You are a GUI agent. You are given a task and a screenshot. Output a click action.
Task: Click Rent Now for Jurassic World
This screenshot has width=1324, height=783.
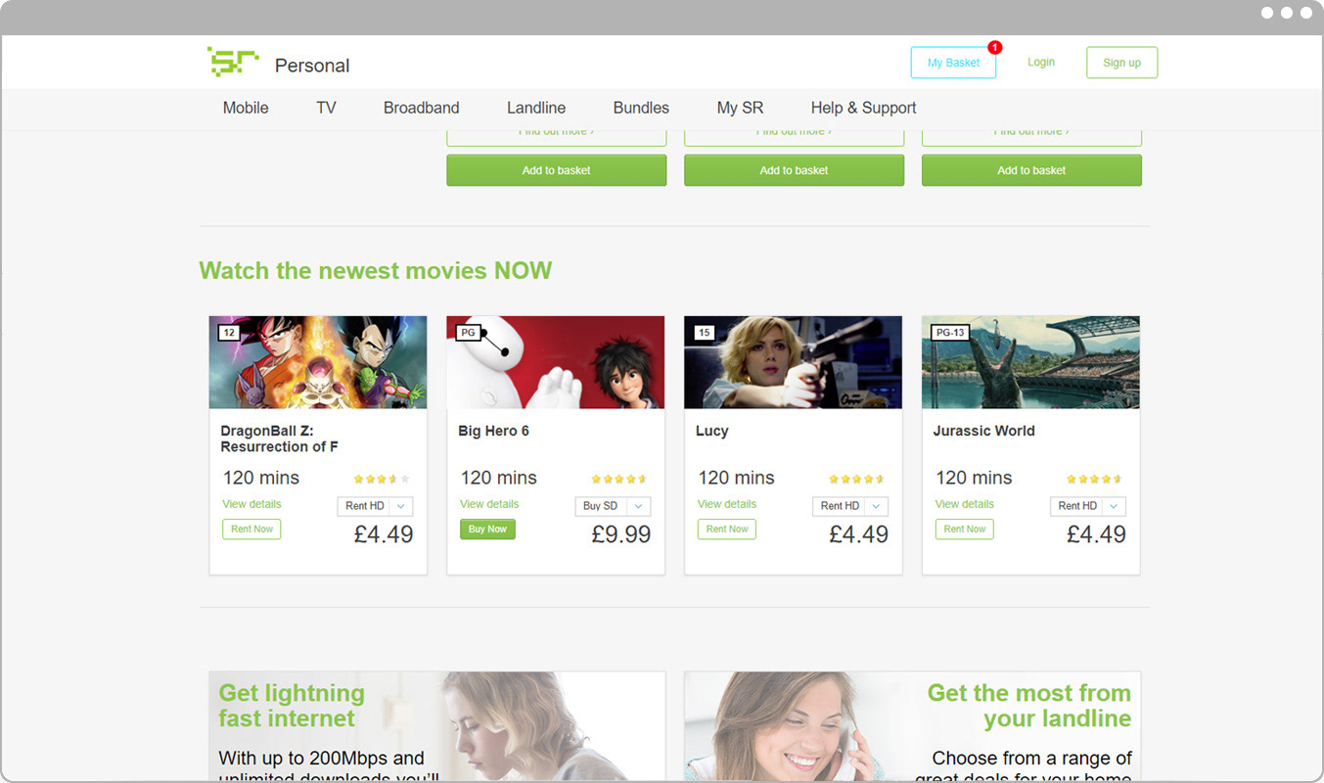coord(965,530)
